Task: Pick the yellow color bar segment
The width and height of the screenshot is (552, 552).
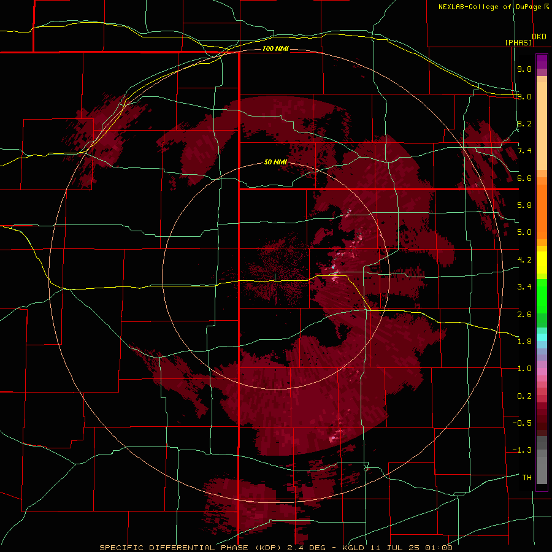Action: click(542, 263)
